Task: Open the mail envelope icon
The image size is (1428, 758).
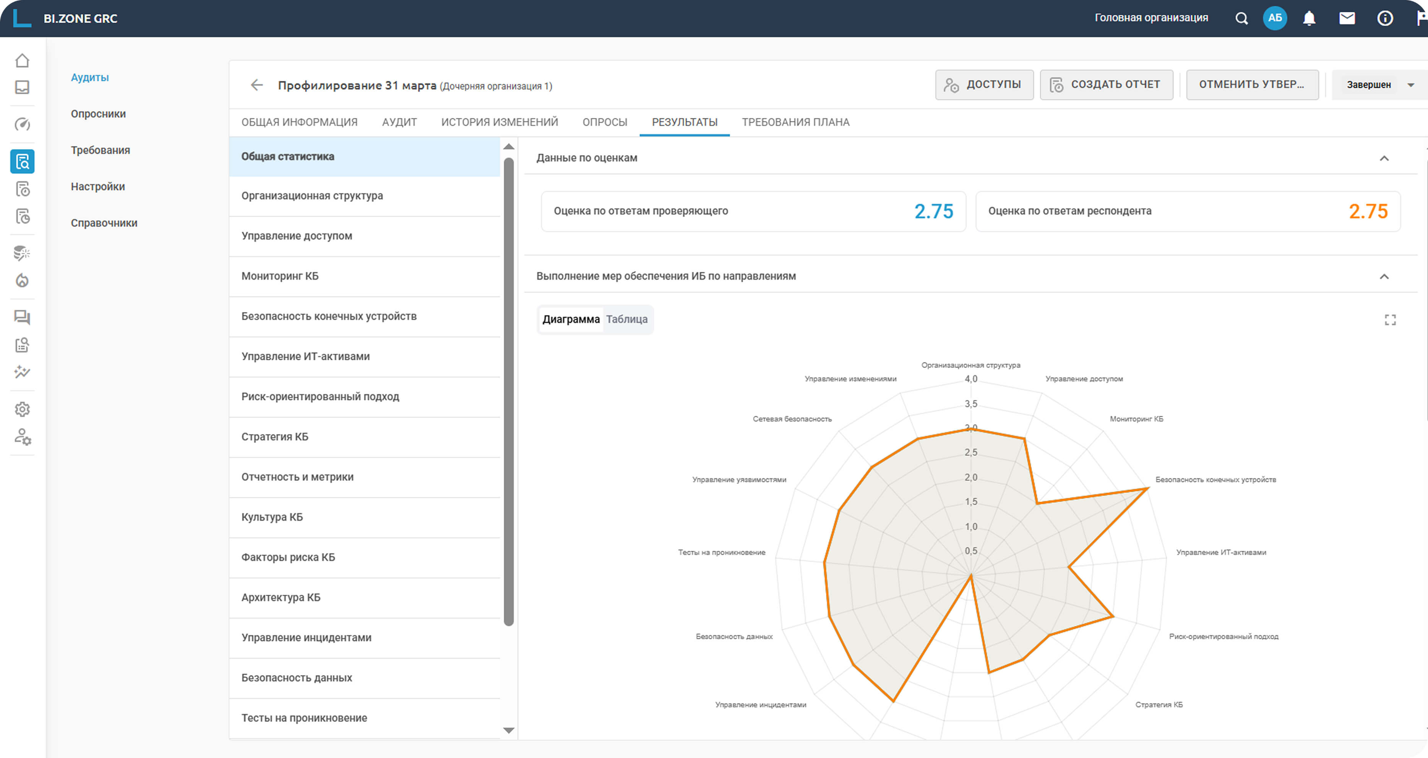Action: point(1347,18)
